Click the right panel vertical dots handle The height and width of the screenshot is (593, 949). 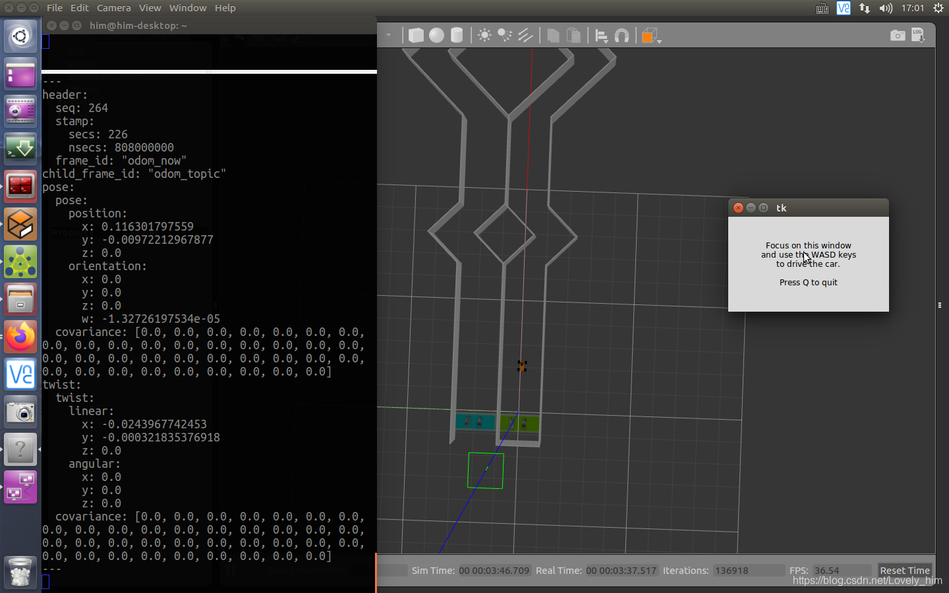pyautogui.click(x=940, y=305)
